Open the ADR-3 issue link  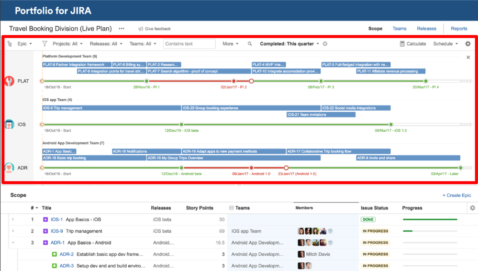67,266
